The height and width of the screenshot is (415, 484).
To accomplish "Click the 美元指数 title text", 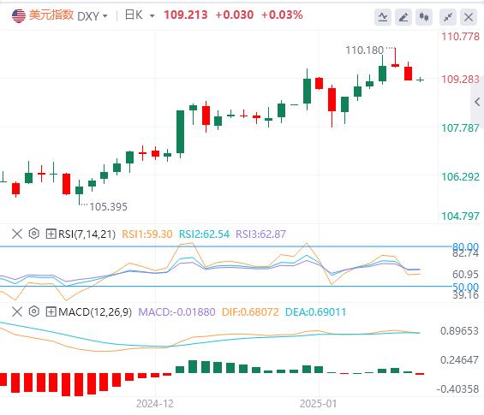I will point(51,15).
